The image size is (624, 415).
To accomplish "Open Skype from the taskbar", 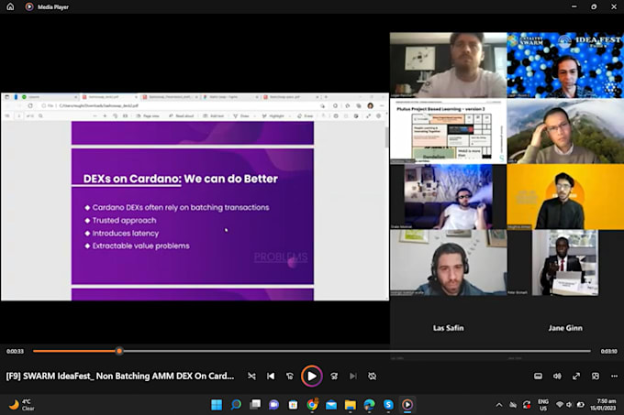I will 388,405.
